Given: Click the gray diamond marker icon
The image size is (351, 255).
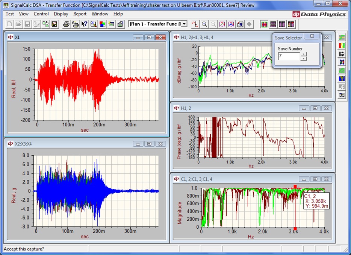Looking at the screenshot, I should pos(249,24).
